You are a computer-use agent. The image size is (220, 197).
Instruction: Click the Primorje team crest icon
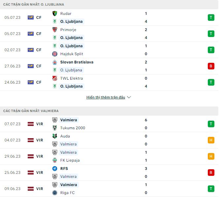55,30
